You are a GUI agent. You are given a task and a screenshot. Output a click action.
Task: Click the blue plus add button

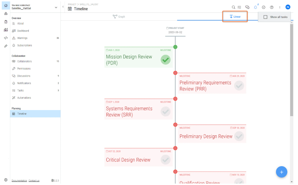[281, 172]
